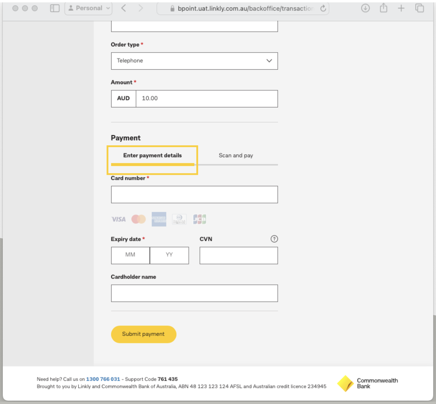Click the American Express card icon
The image size is (436, 404).
[x=159, y=219]
